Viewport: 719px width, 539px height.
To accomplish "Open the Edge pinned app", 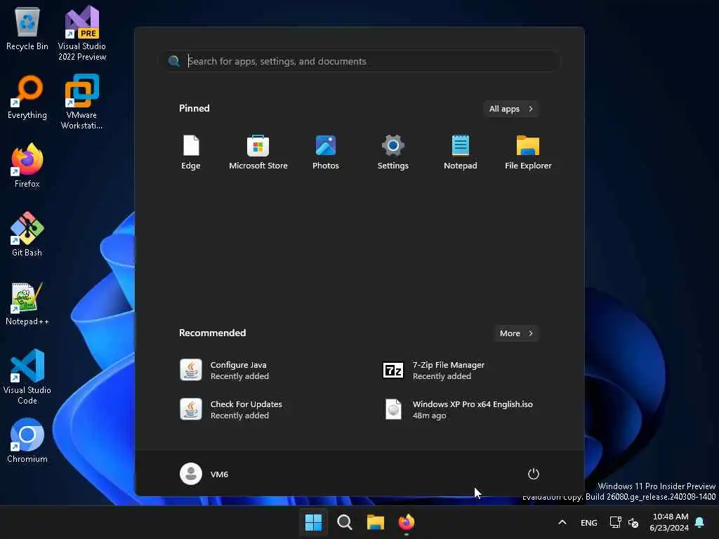I will pyautogui.click(x=191, y=152).
